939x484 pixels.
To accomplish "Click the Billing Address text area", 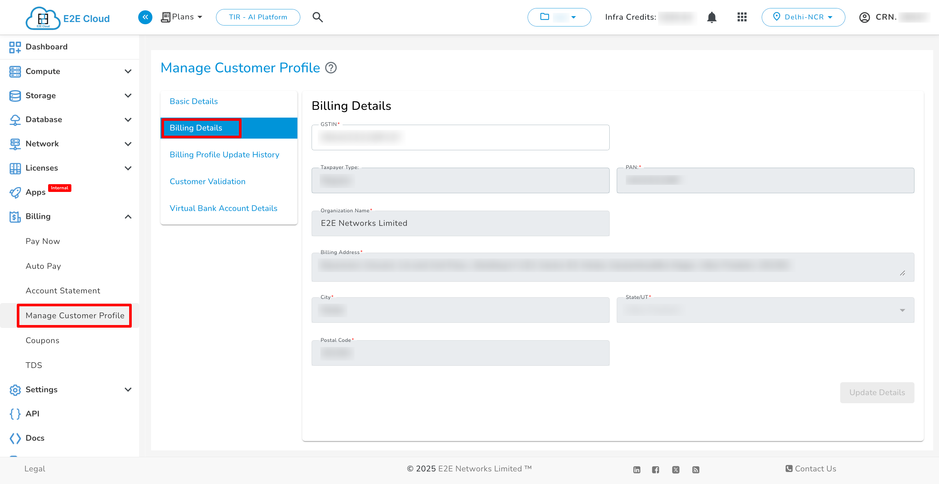I will click(x=613, y=267).
